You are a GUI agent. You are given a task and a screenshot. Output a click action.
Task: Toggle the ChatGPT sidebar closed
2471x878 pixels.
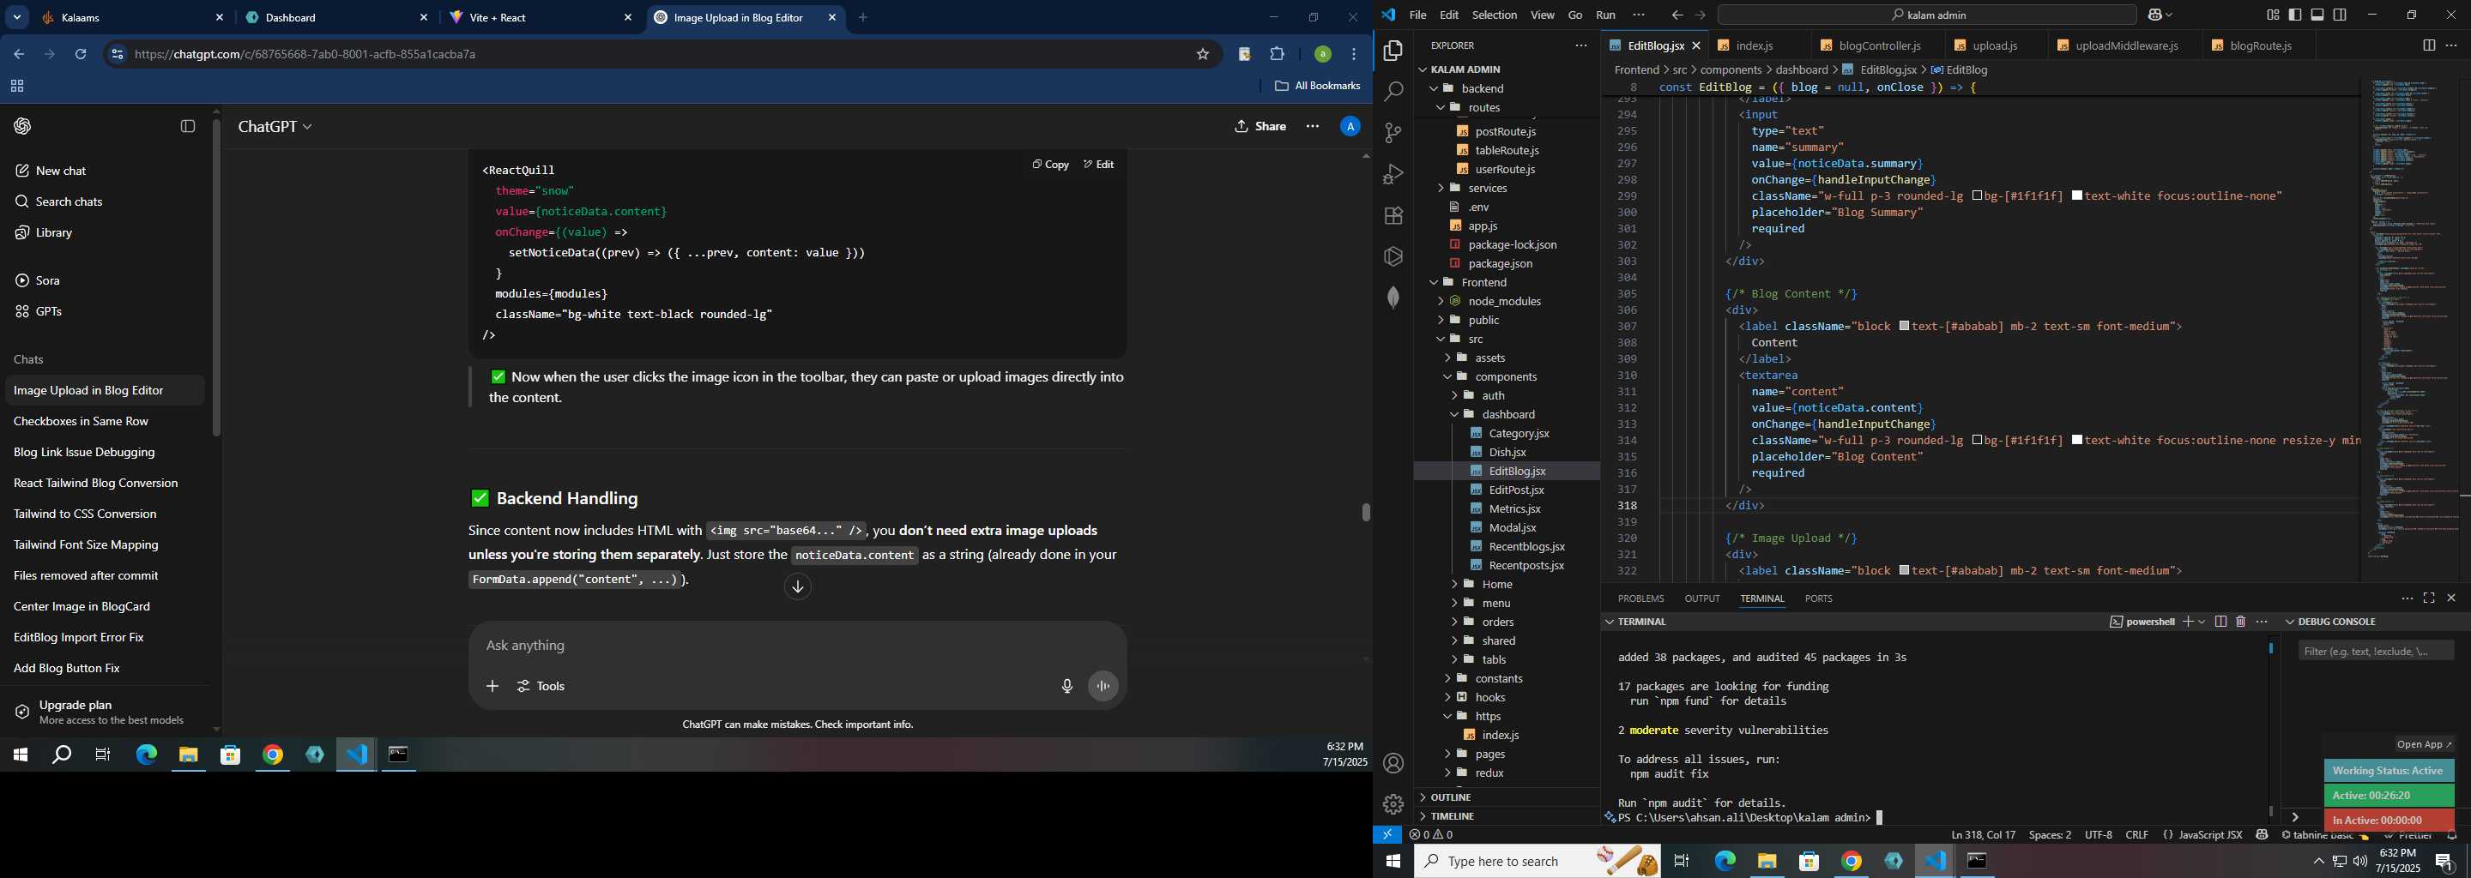[x=188, y=127]
